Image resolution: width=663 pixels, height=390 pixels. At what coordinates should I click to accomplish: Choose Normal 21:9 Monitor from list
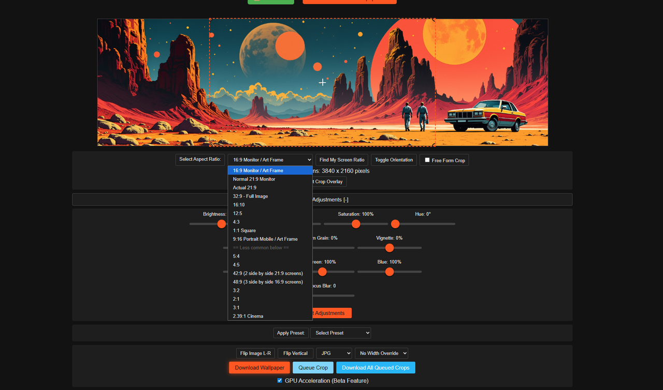(270, 179)
